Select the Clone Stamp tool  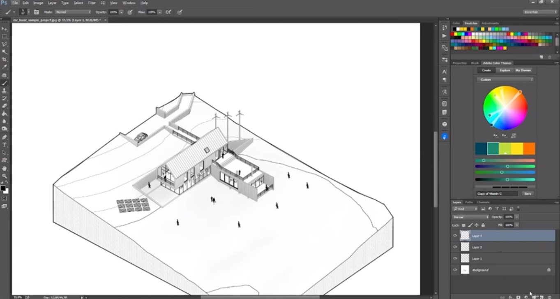point(5,90)
